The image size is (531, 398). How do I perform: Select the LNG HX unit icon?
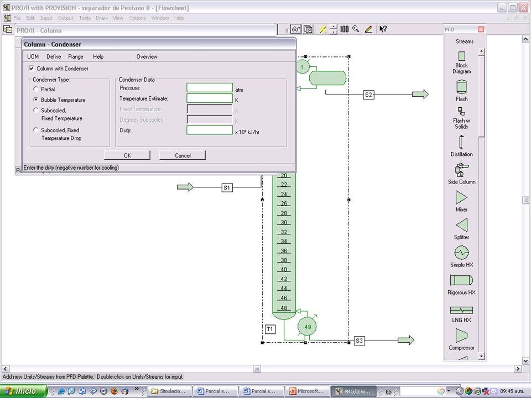(461, 310)
